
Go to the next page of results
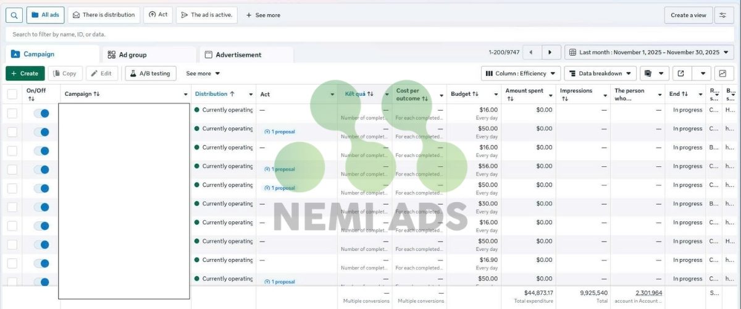[551, 53]
